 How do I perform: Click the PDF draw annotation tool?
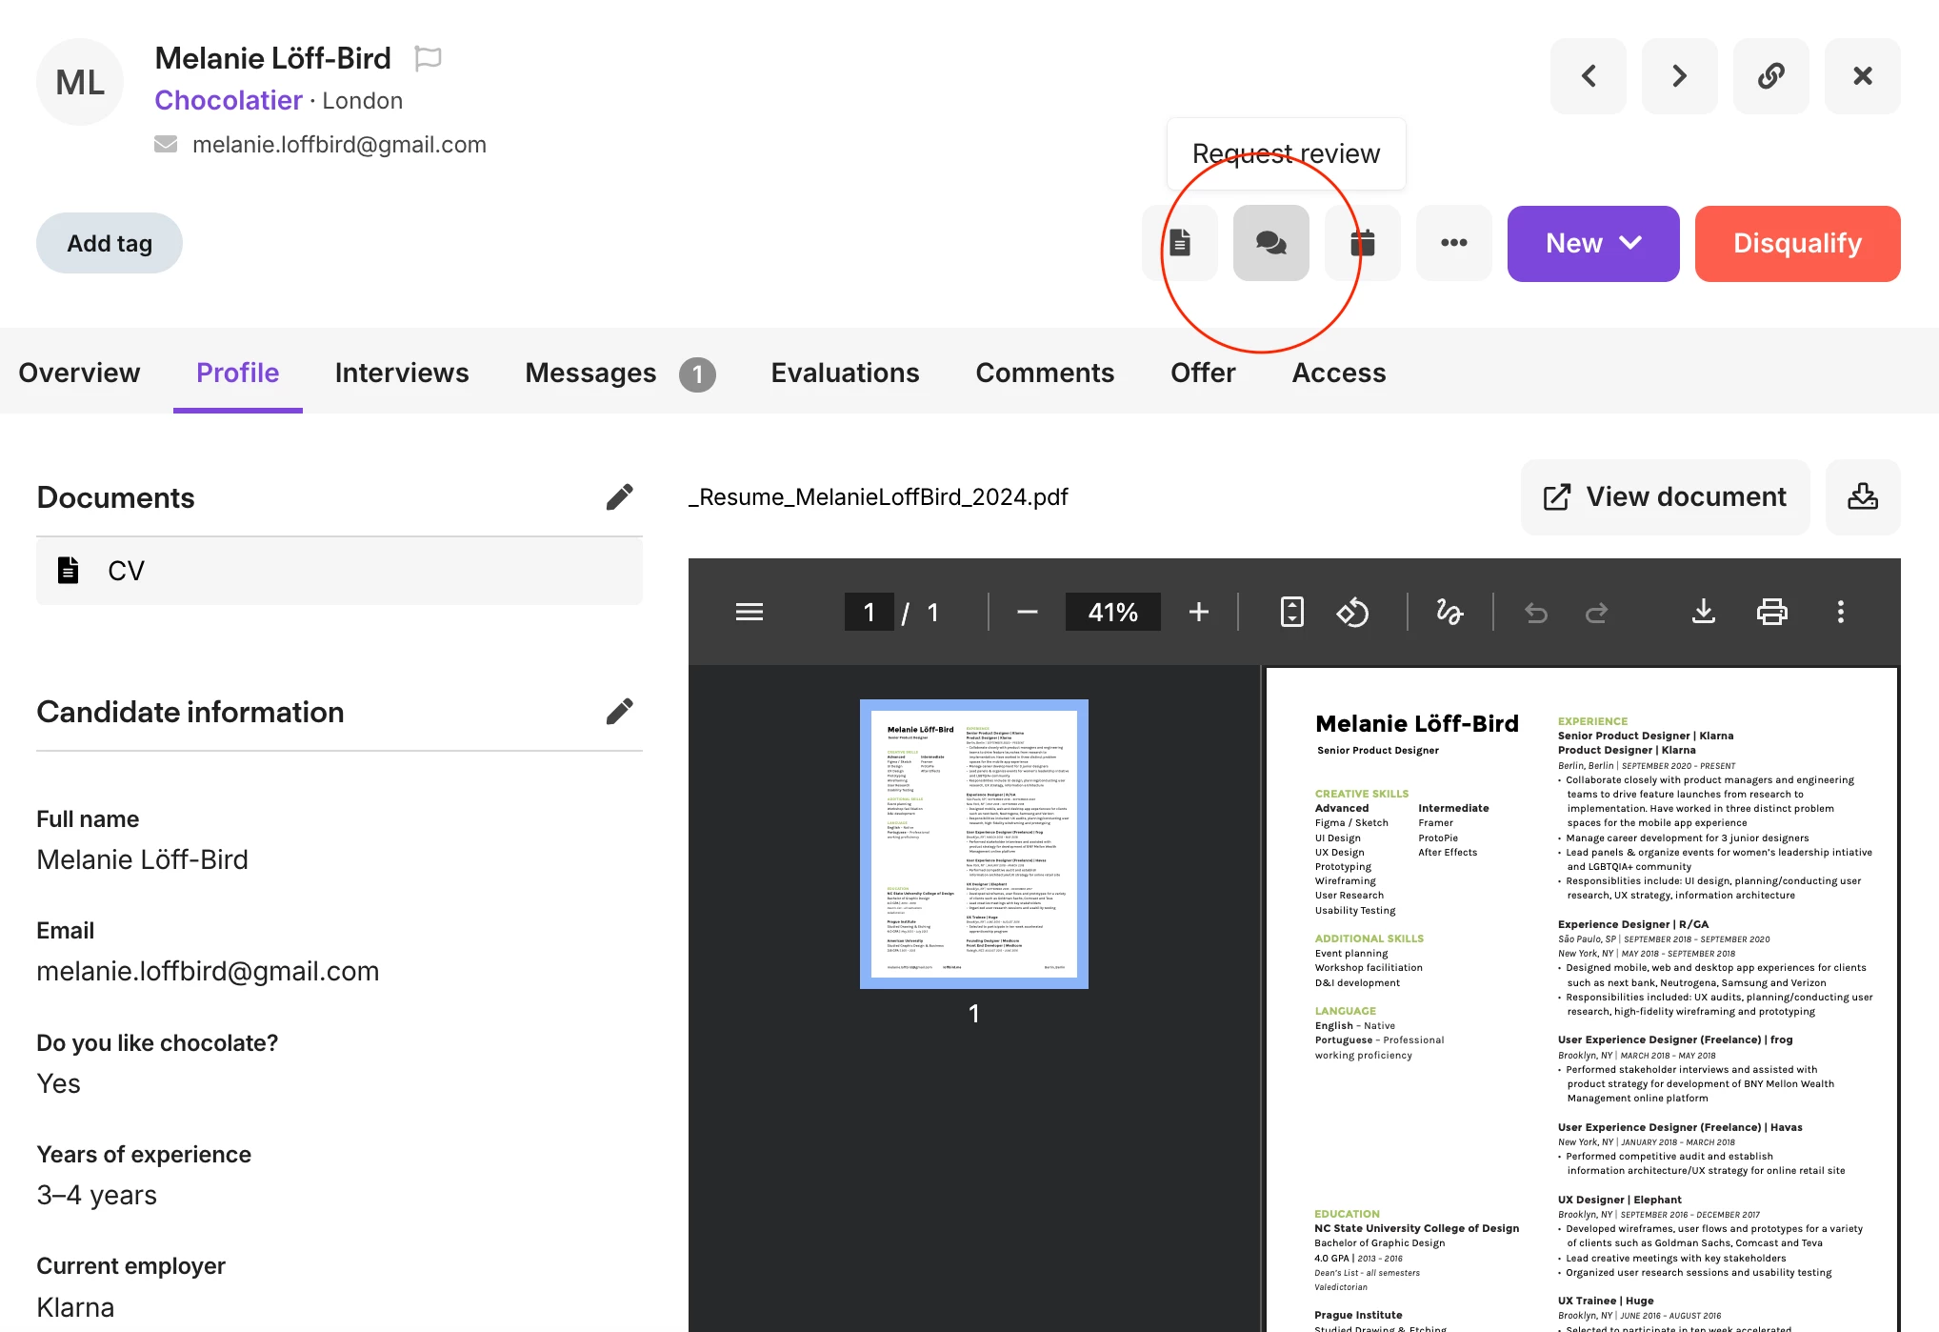tap(1449, 612)
